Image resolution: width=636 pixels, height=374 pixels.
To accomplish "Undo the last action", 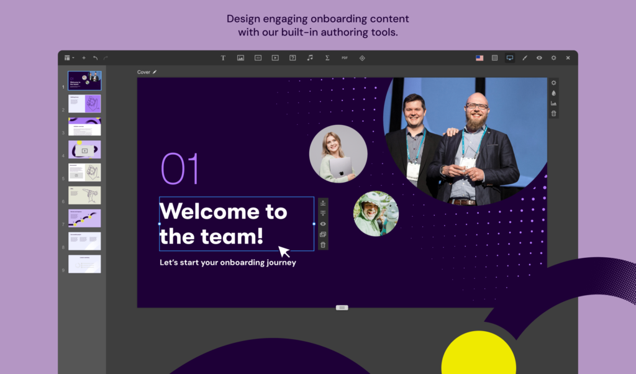I will click(x=95, y=58).
